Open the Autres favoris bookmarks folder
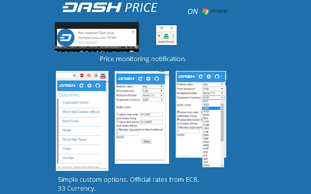This screenshot has width=311, height=194. click(x=166, y=42)
